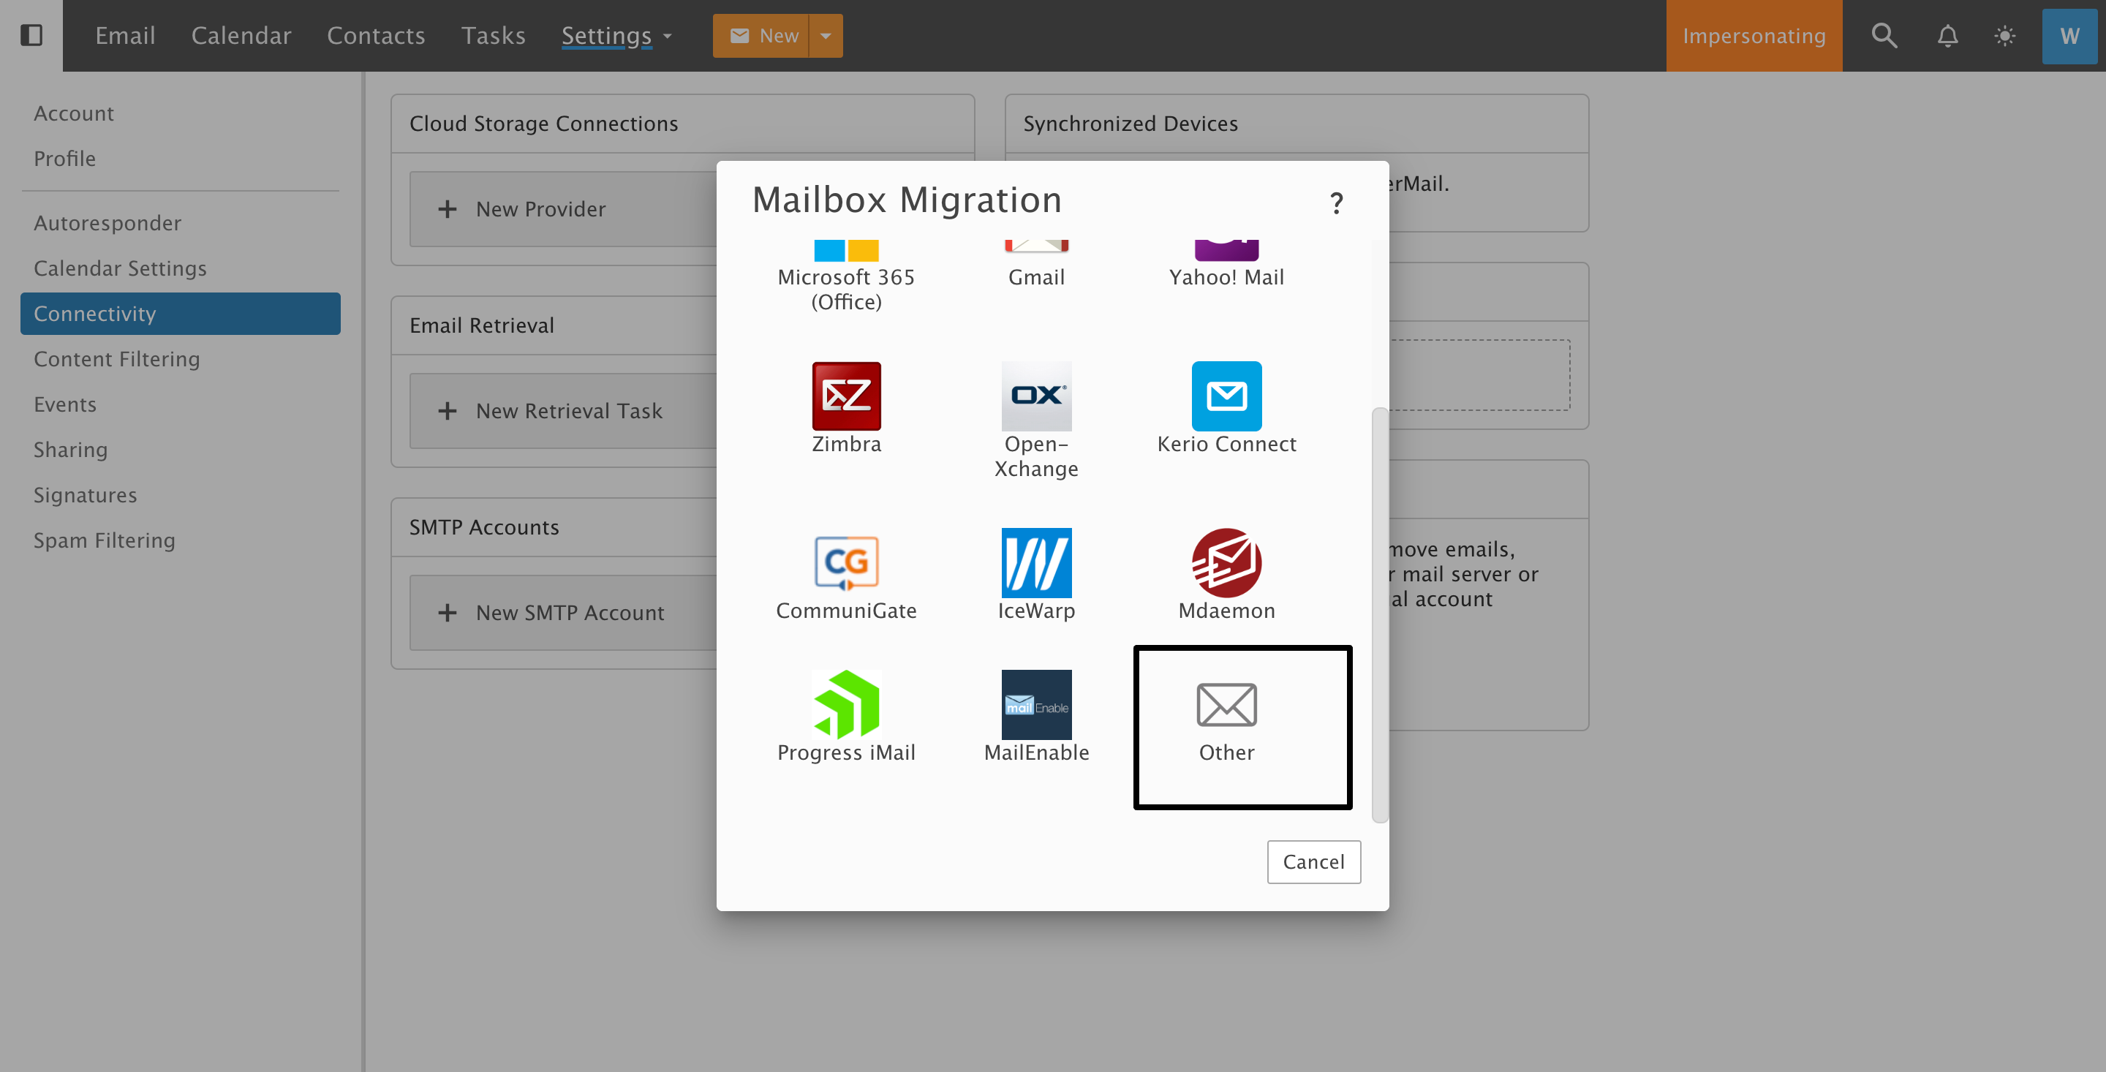Select CommuniGate migration option
Screen dimensions: 2106x1072
coord(846,575)
